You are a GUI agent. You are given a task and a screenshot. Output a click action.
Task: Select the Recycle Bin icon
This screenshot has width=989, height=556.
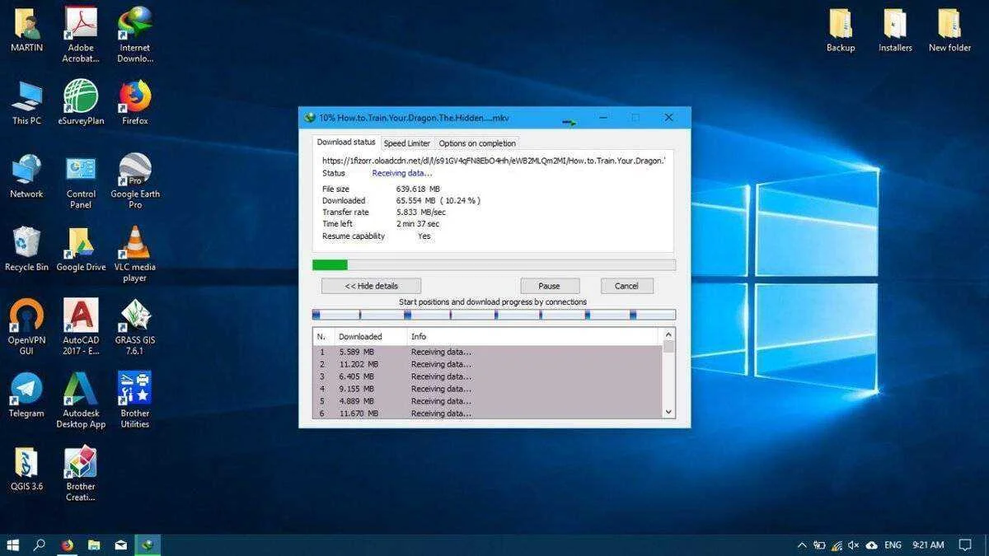click(26, 249)
